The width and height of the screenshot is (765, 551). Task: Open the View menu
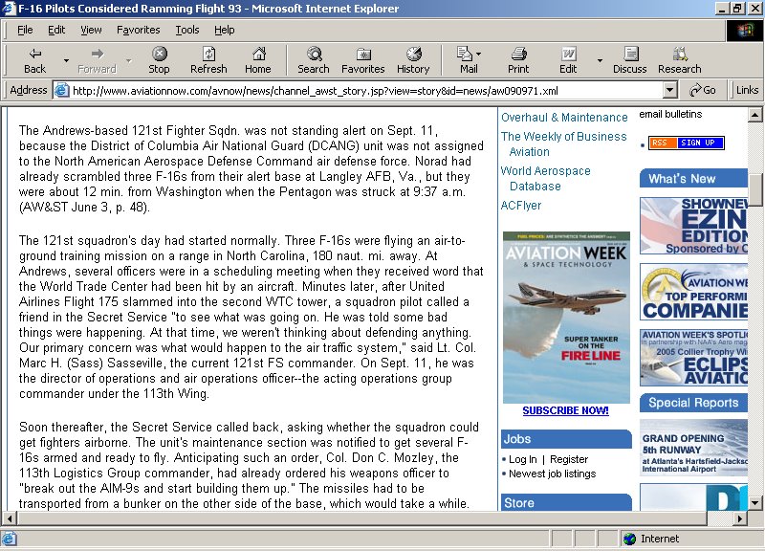coord(91,30)
